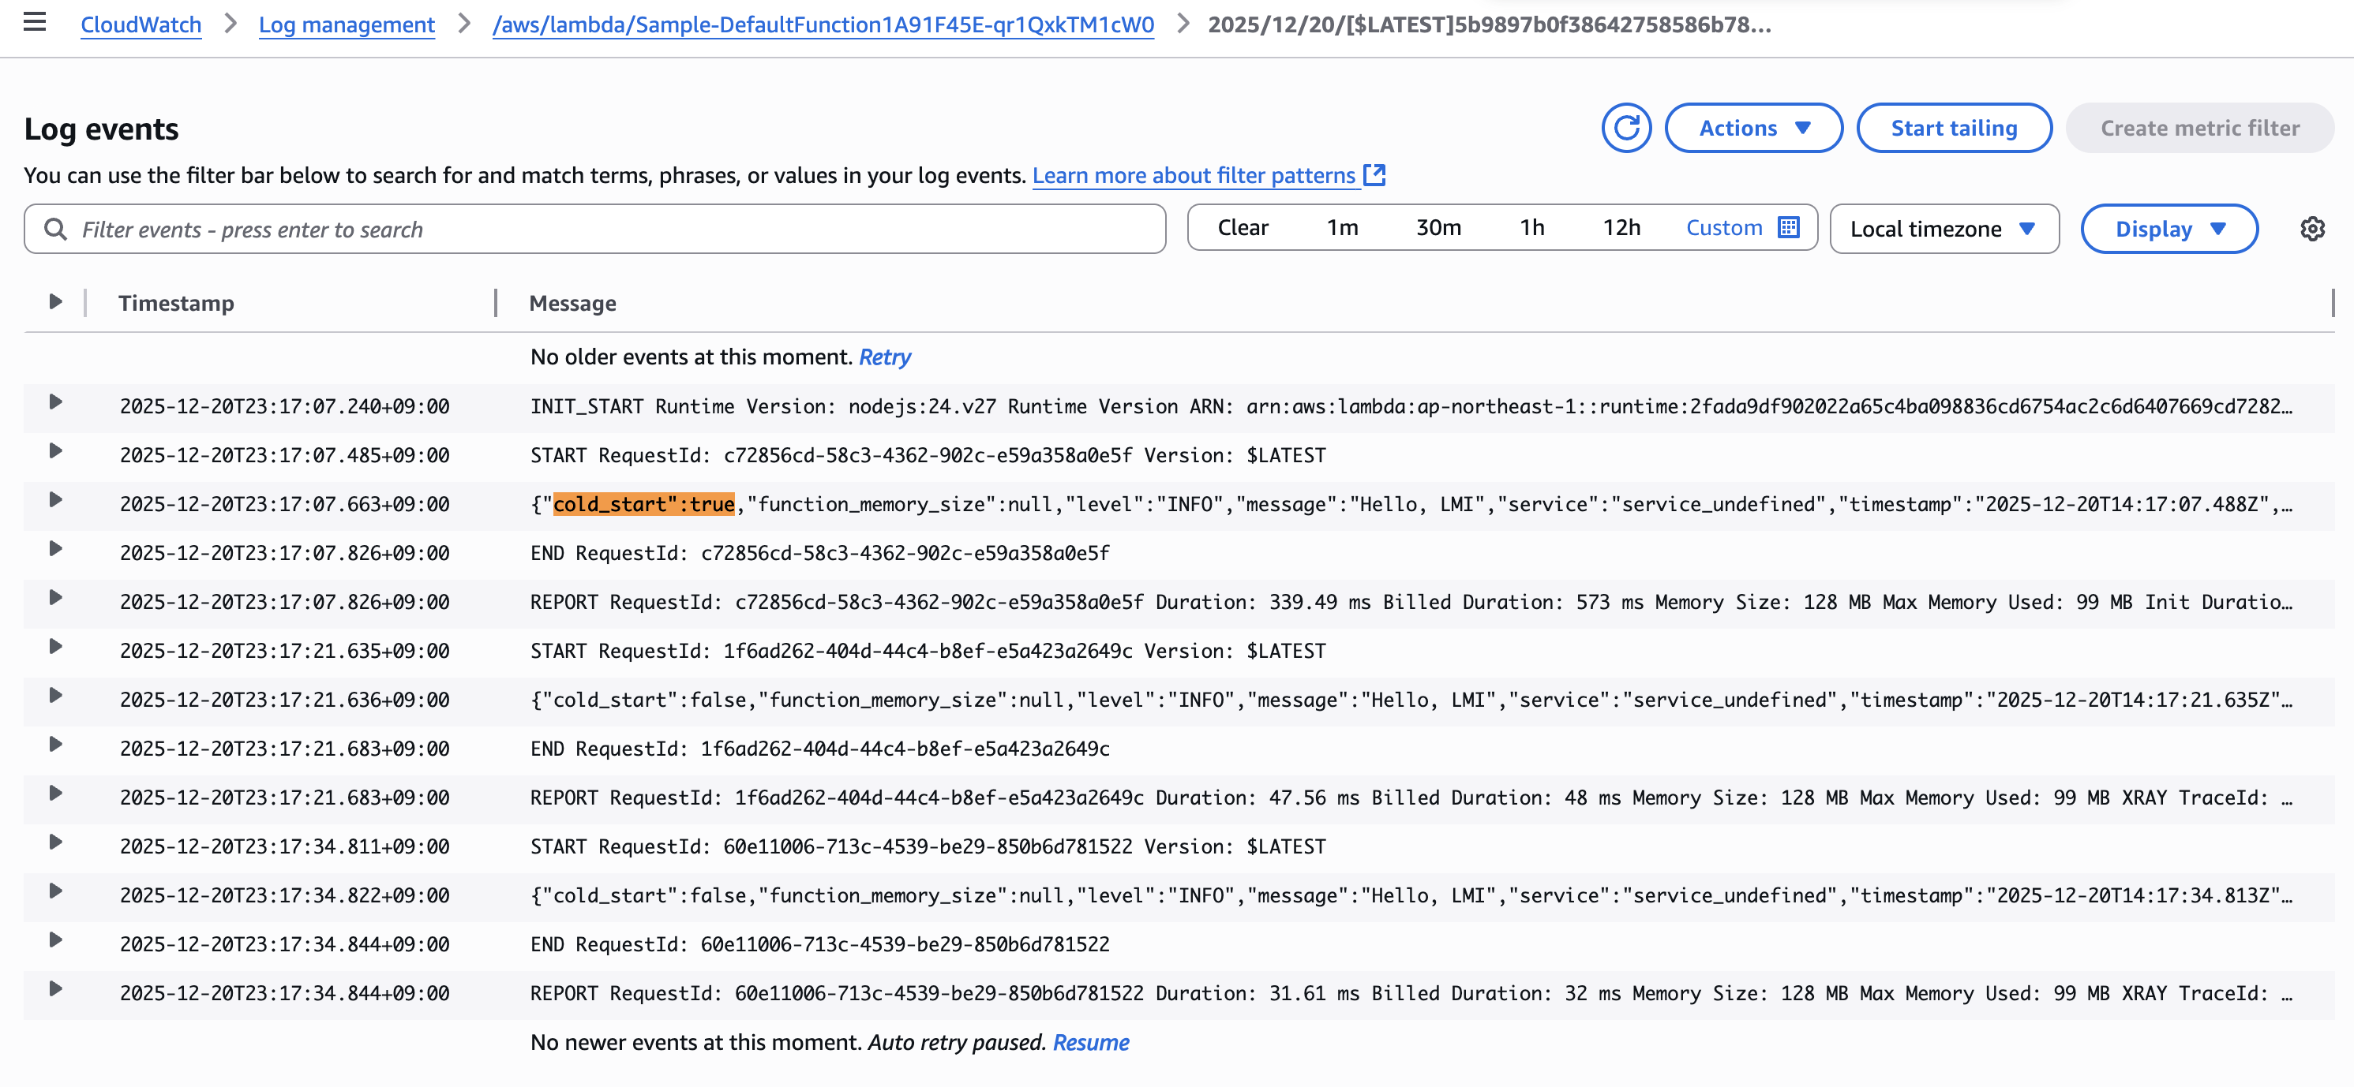Click the calendar icon next to Custom

pyautogui.click(x=1788, y=228)
